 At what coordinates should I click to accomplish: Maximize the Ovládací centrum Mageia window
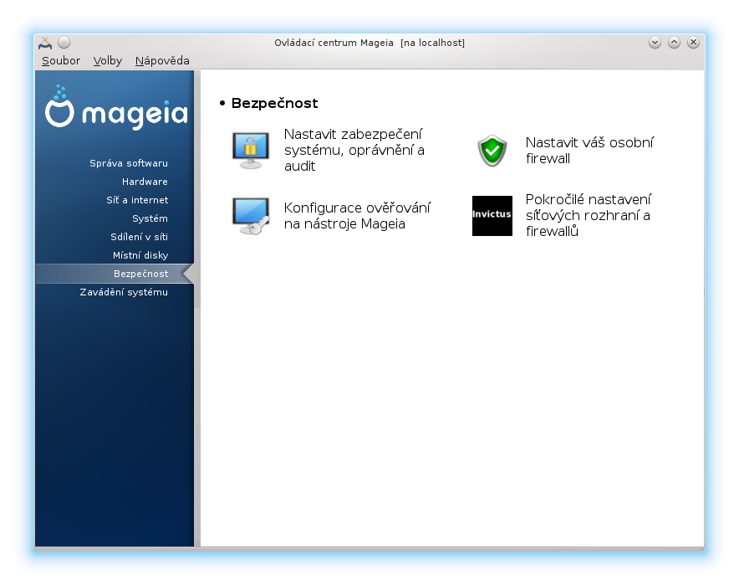[x=674, y=43]
